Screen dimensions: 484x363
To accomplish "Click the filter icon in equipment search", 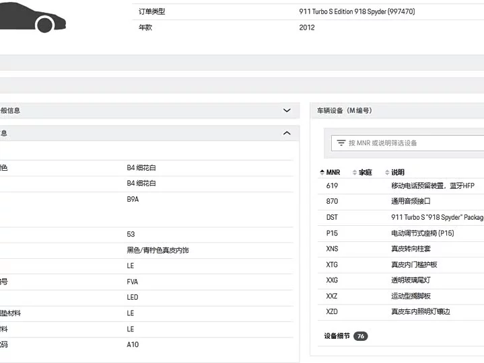I will click(341, 143).
